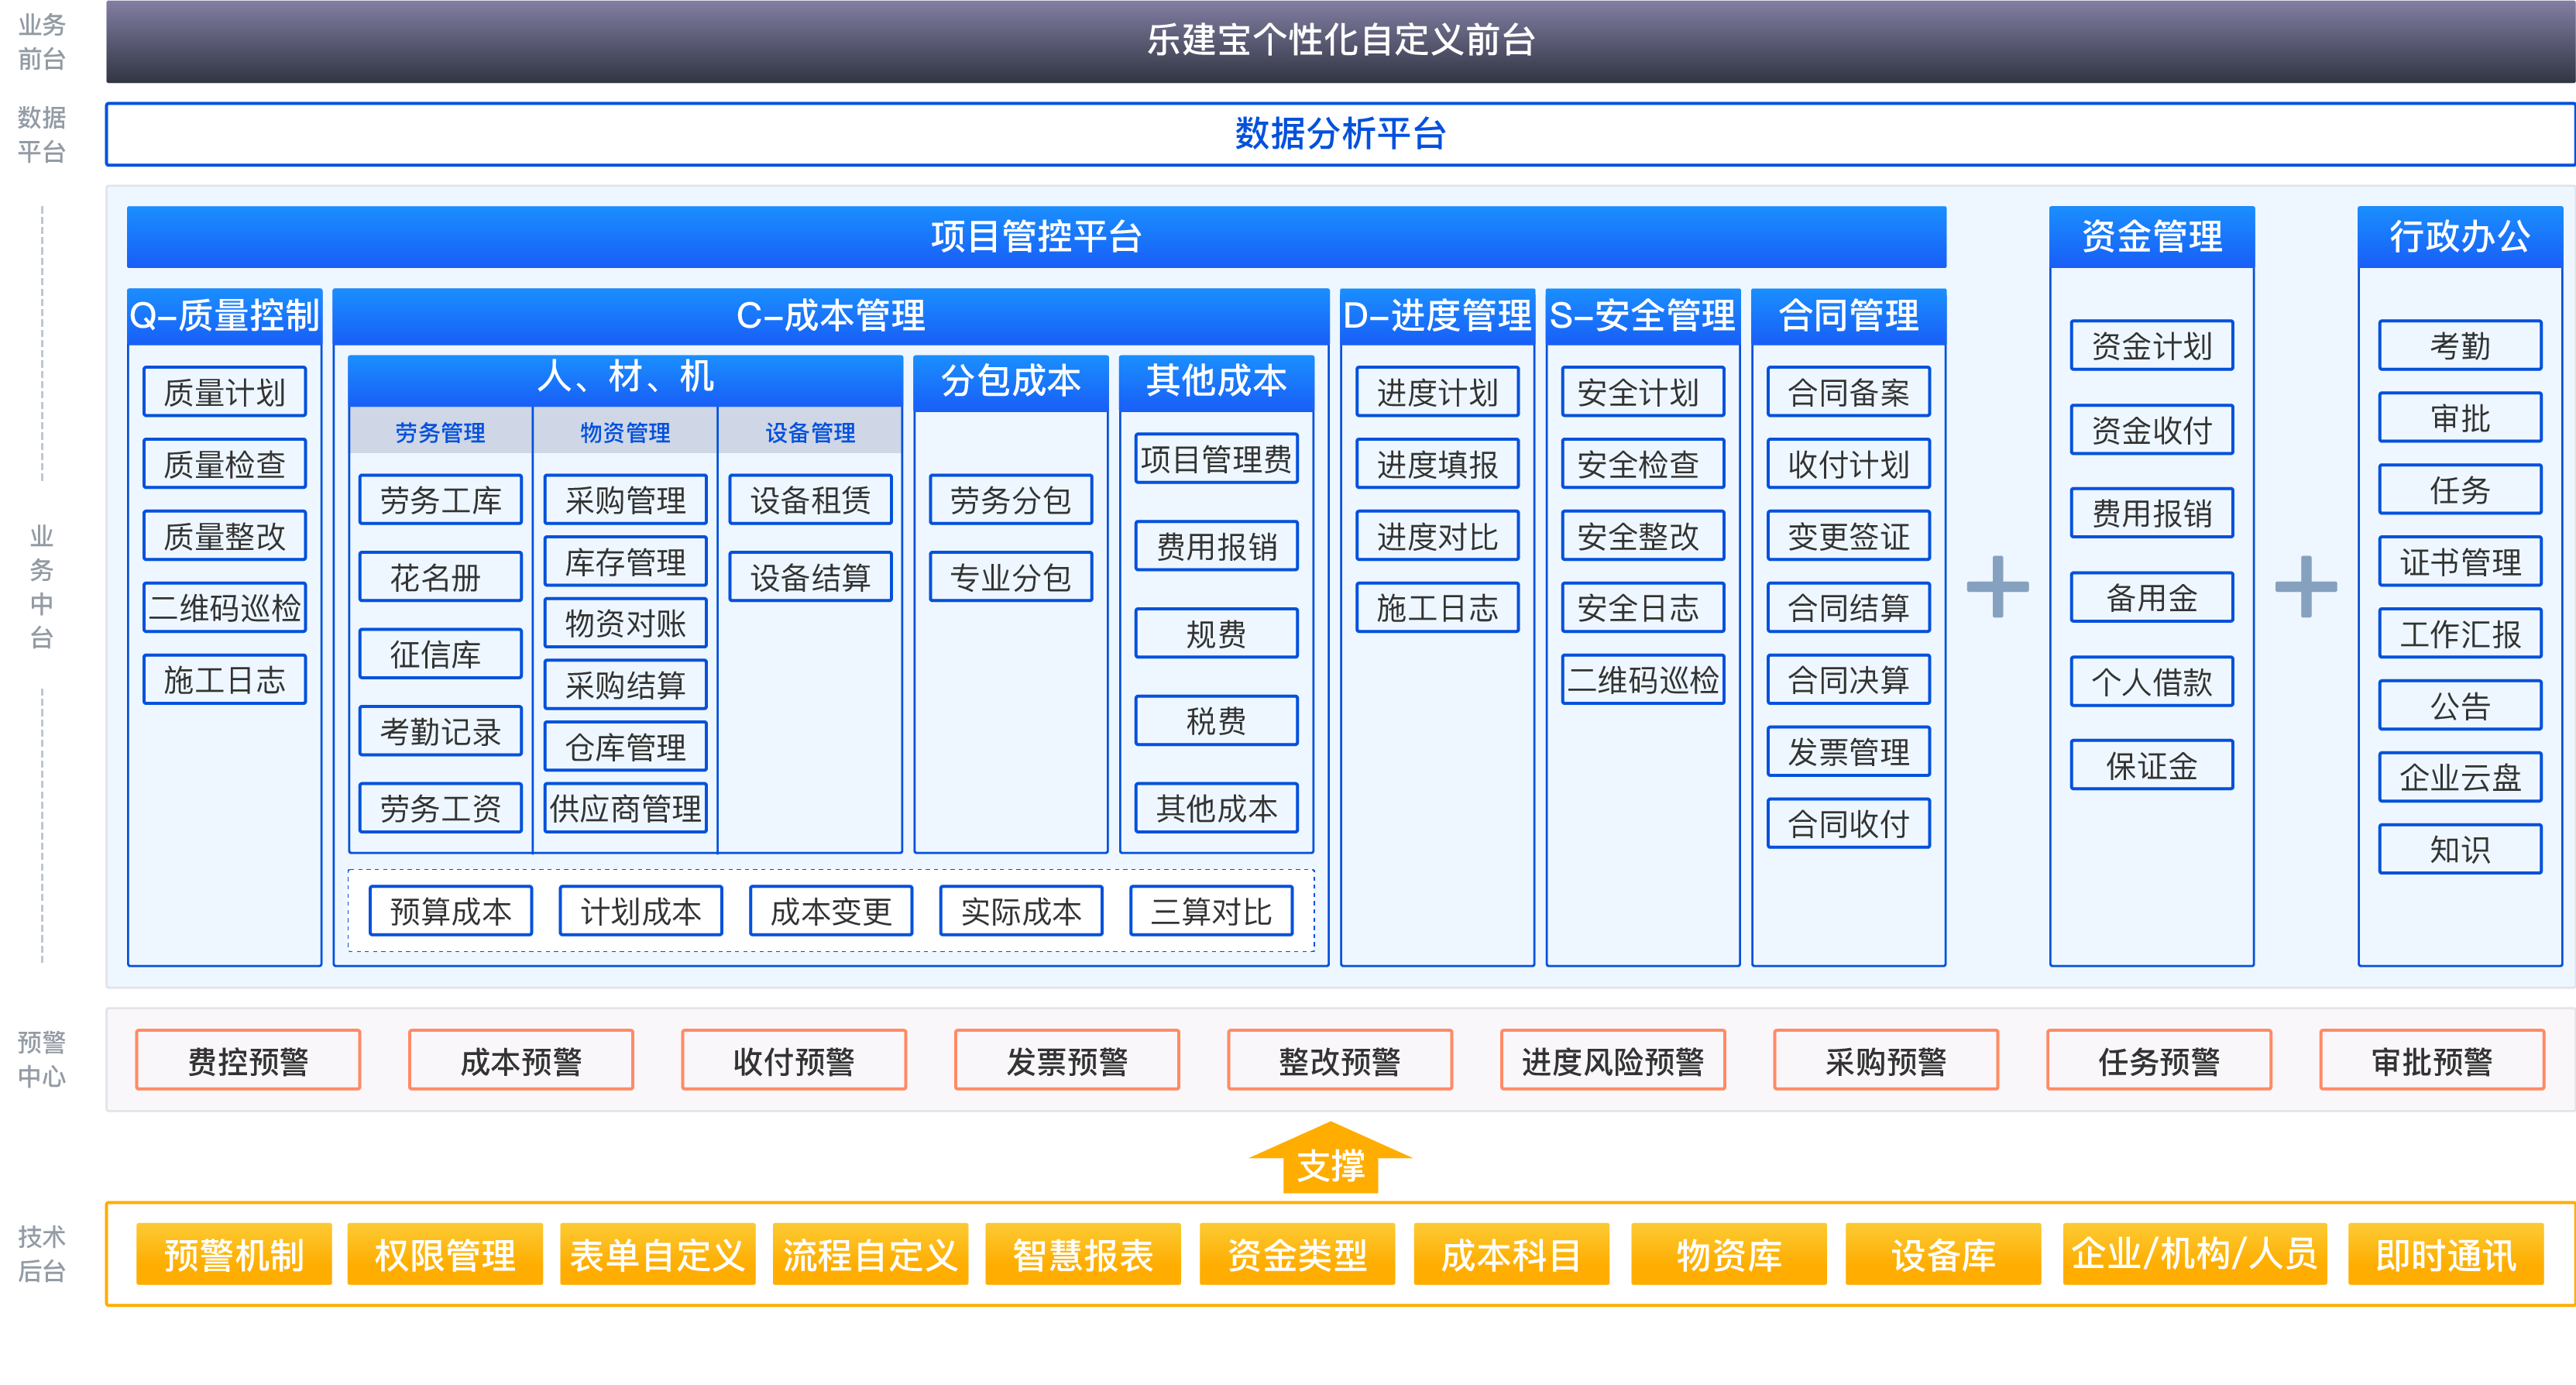Click the 进度风险预警 alert box
This screenshot has height=1385, width=2576.
[x=1613, y=1060]
